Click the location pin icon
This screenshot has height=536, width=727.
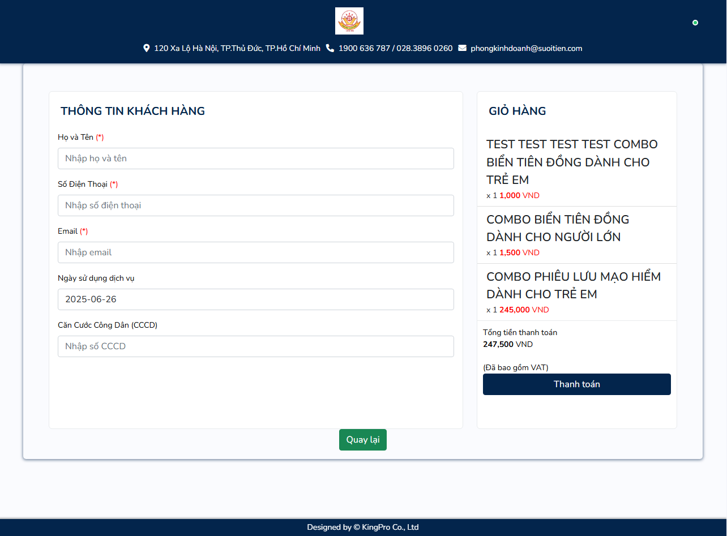click(x=147, y=48)
